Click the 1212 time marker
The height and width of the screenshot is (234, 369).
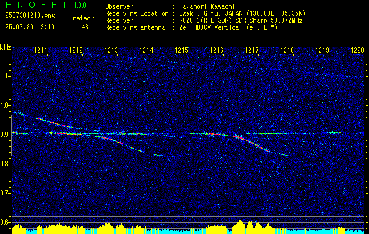point(76,50)
